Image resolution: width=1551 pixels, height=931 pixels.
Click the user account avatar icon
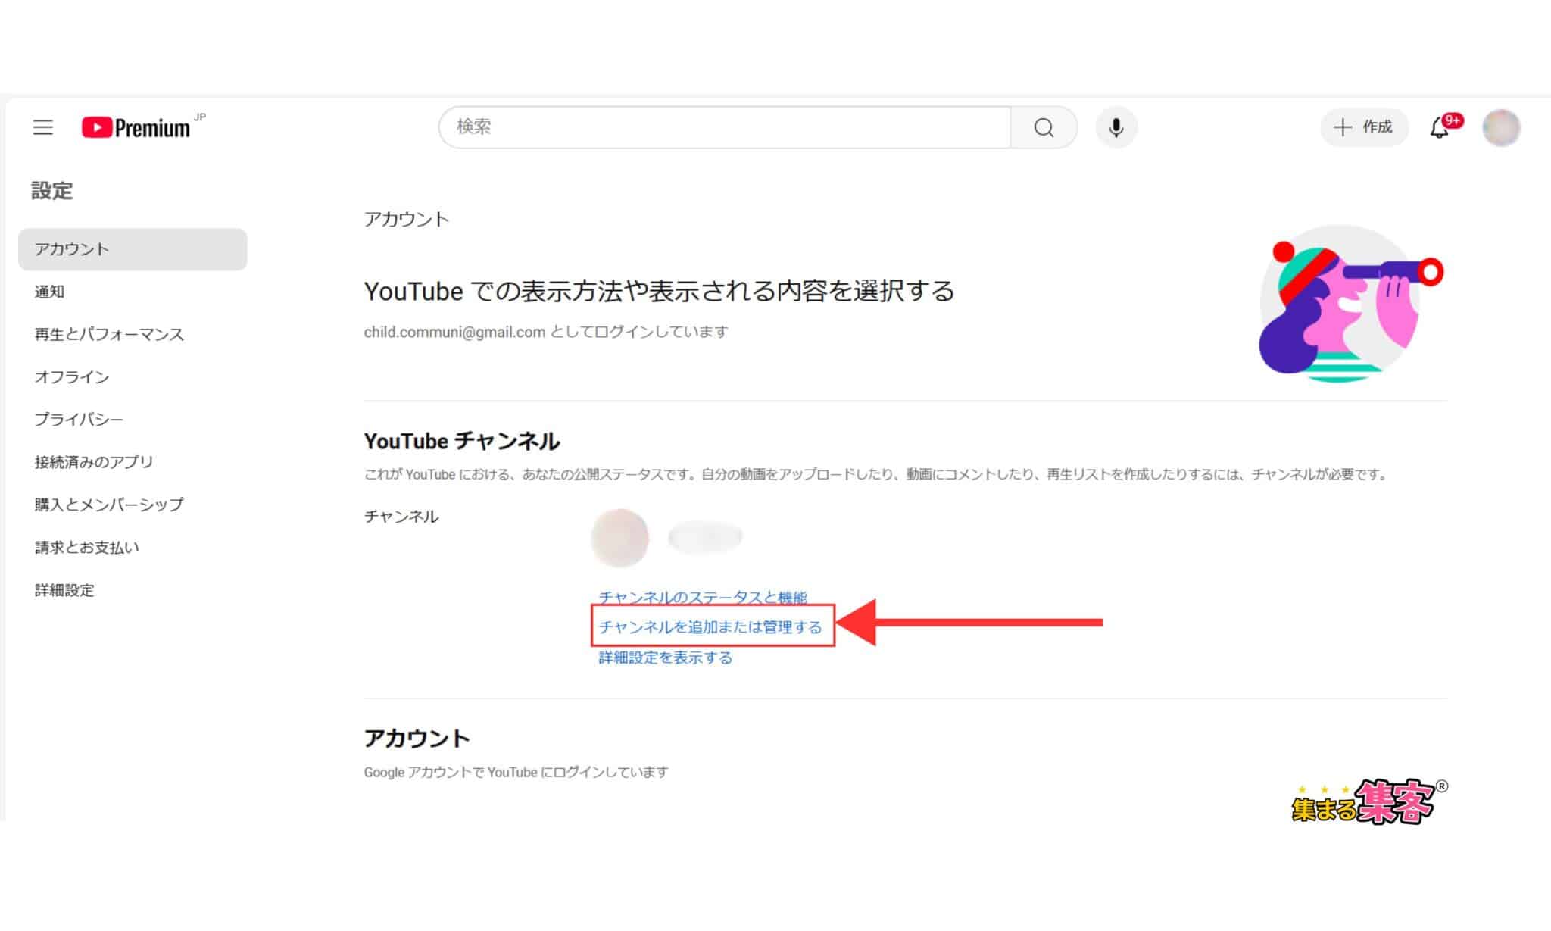click(x=1503, y=127)
